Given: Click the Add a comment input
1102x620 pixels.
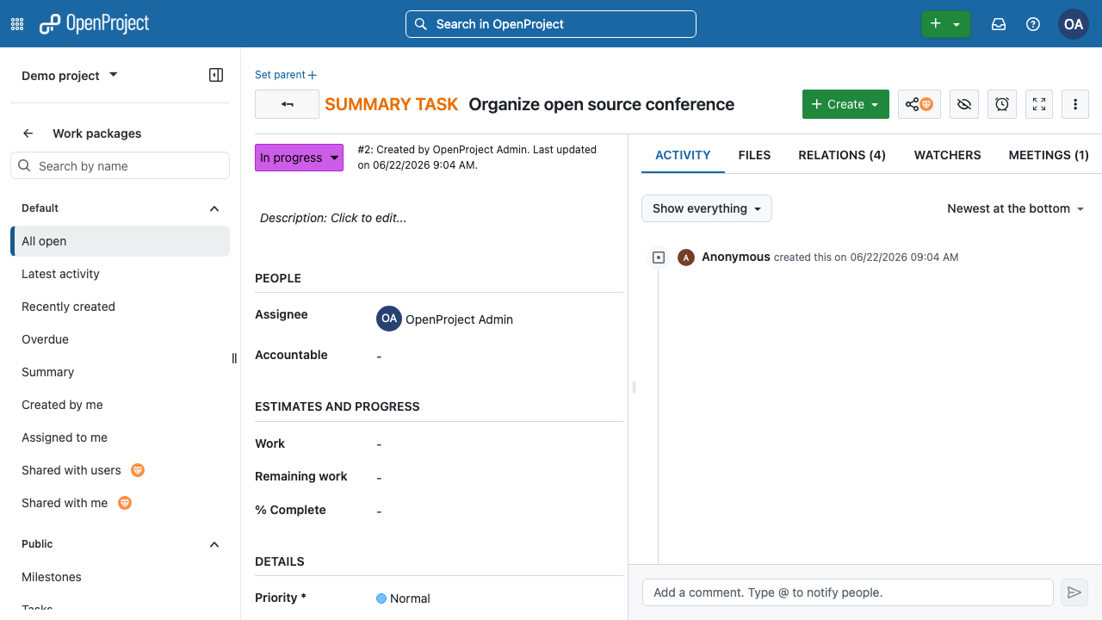Looking at the screenshot, I should pyautogui.click(x=848, y=592).
